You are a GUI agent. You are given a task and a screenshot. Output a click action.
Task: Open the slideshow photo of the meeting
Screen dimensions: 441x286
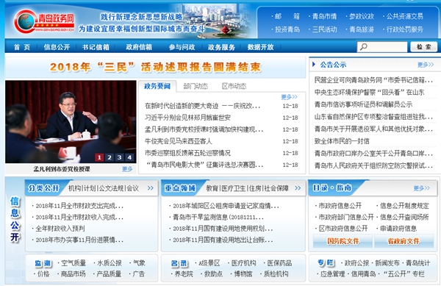coord(71,121)
